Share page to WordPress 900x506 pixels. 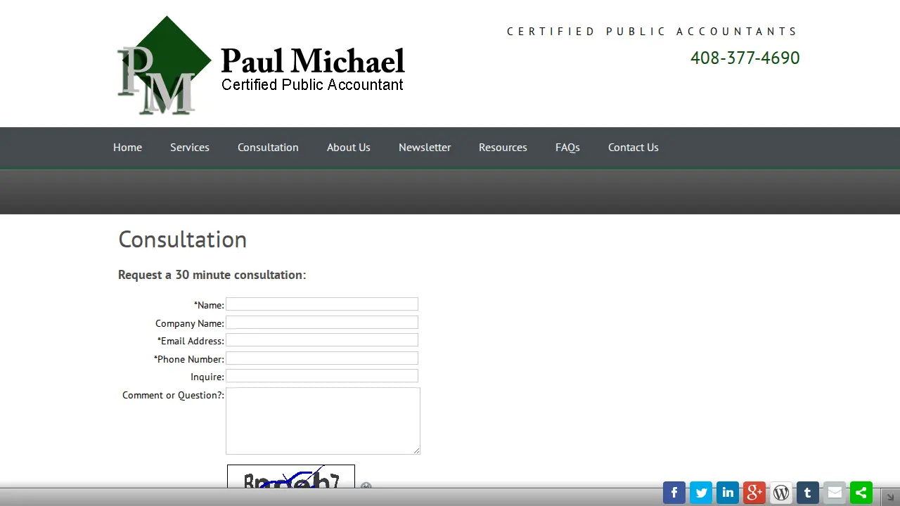click(781, 493)
